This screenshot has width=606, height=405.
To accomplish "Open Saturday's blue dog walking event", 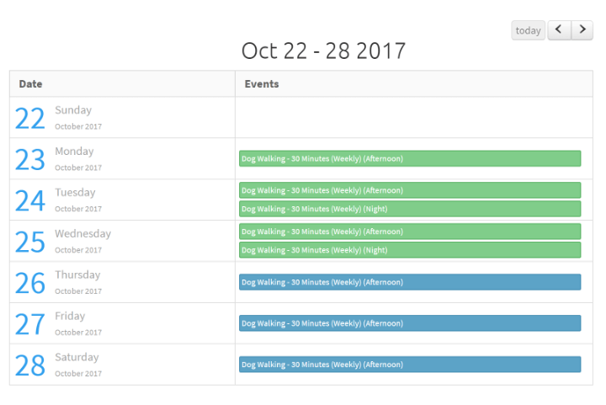I will [x=410, y=365].
